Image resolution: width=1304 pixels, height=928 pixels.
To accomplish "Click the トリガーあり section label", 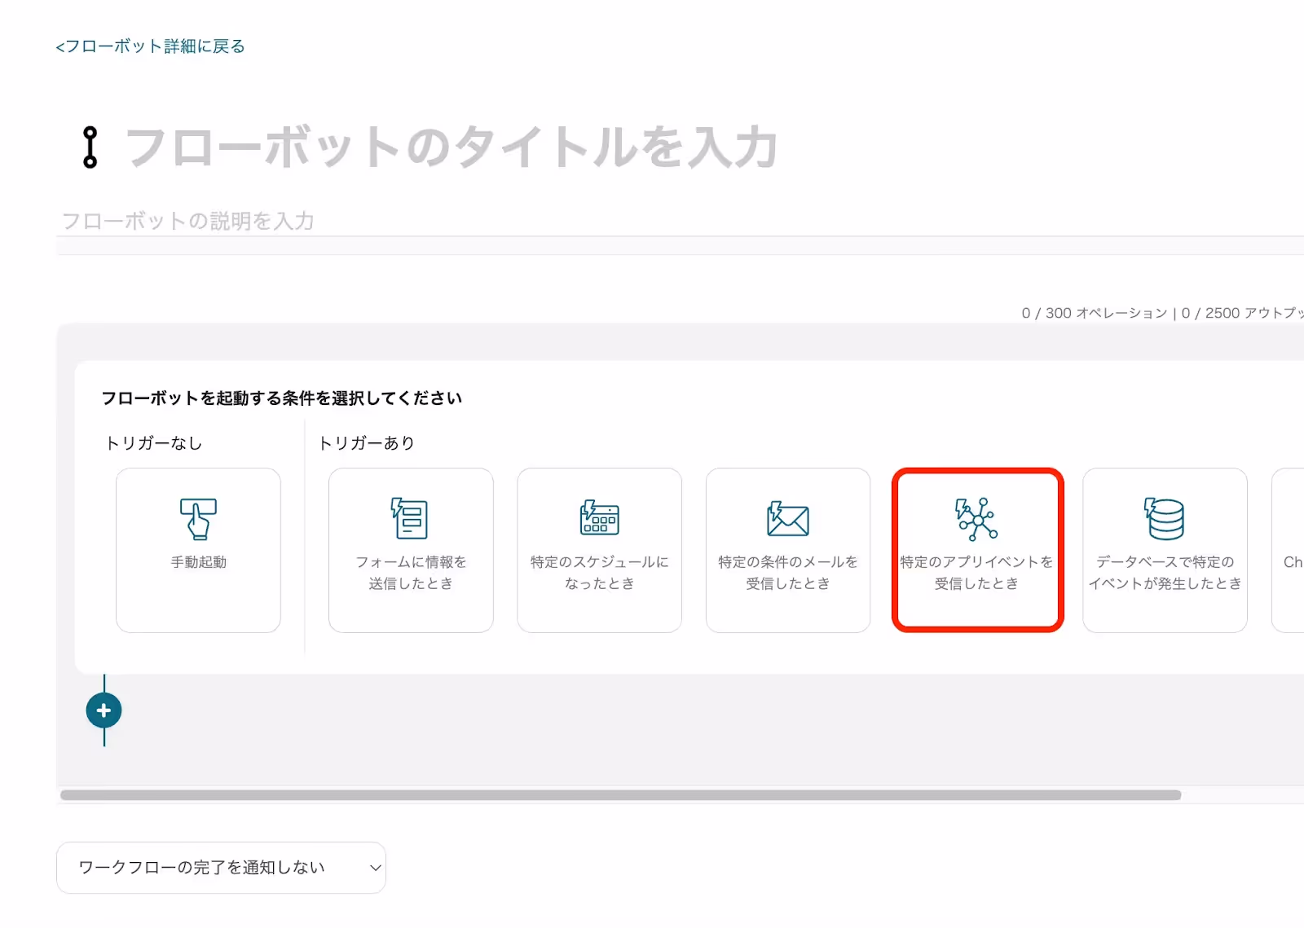I will (x=367, y=443).
